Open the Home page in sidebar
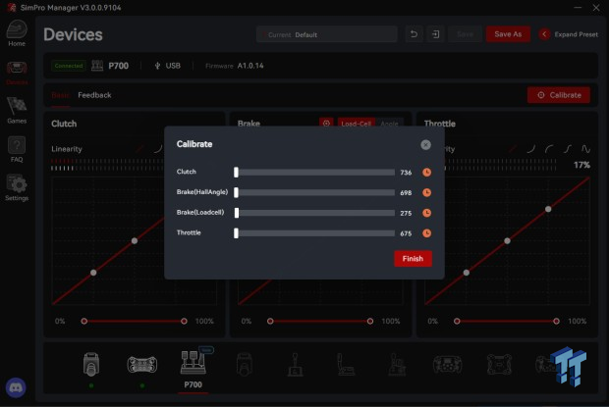The width and height of the screenshot is (609, 407). pyautogui.click(x=17, y=33)
